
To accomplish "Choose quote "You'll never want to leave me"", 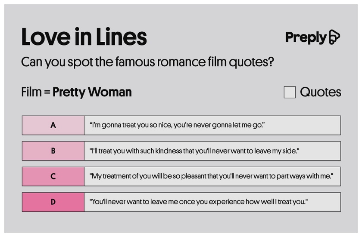I will pyautogui.click(x=212, y=202).
